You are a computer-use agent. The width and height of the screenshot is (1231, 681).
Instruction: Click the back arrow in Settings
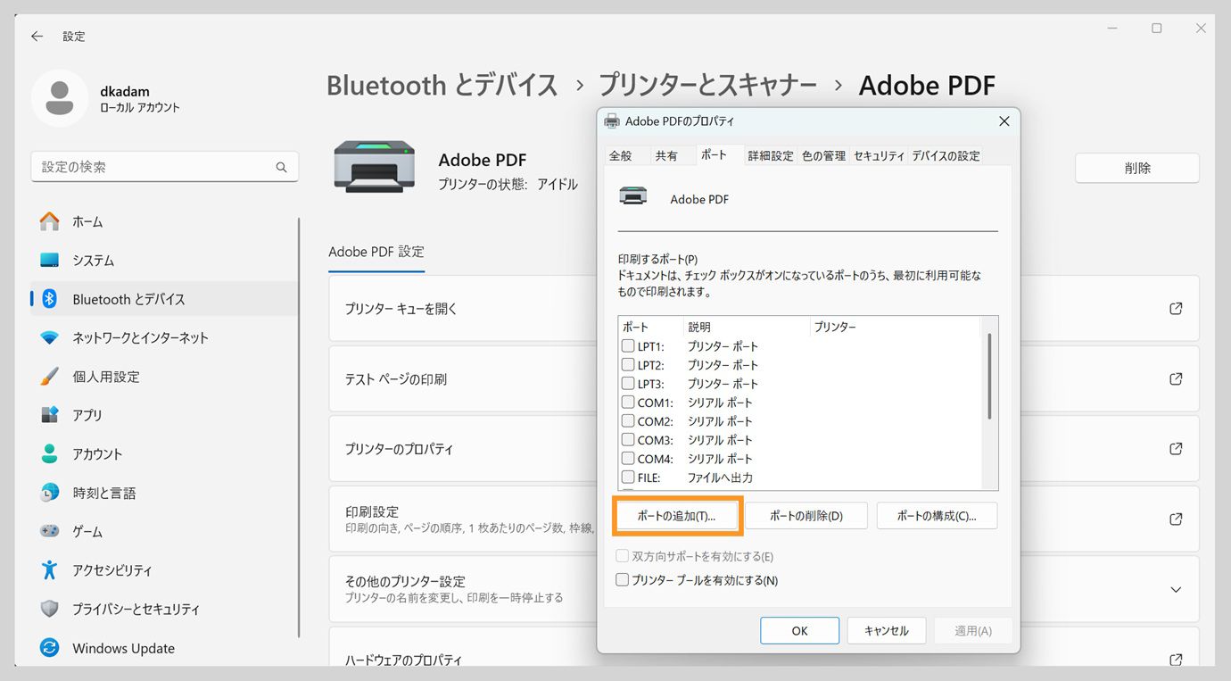pos(36,36)
